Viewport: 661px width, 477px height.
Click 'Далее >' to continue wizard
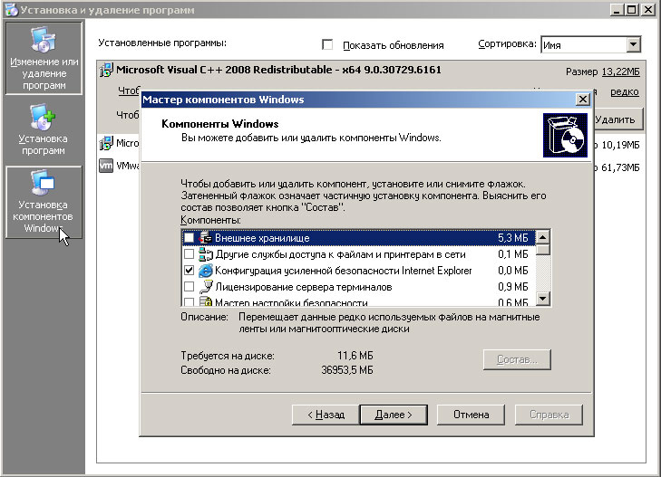click(394, 415)
